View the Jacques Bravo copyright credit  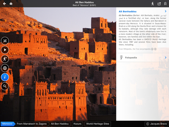coord(157,124)
